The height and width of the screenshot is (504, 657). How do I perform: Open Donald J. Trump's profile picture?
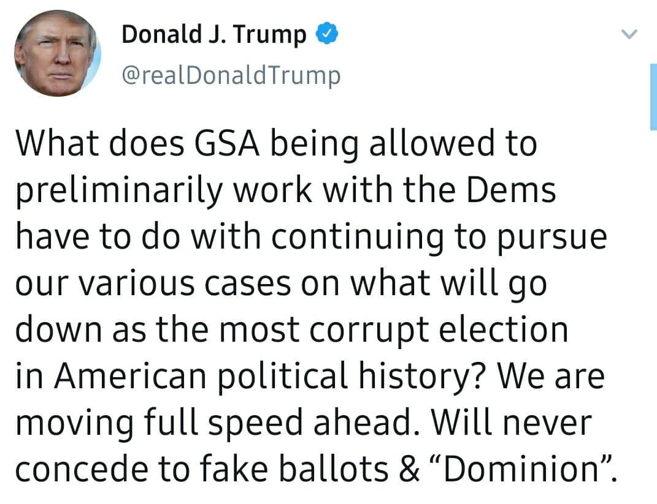tap(58, 53)
